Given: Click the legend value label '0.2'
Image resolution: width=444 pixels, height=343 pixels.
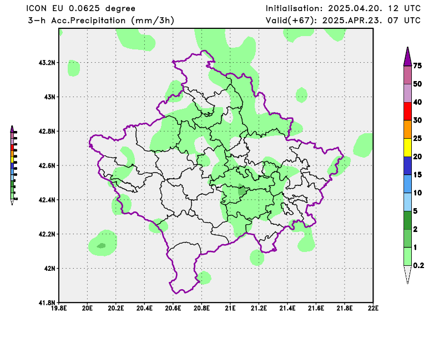Looking at the screenshot, I should 418,265.
